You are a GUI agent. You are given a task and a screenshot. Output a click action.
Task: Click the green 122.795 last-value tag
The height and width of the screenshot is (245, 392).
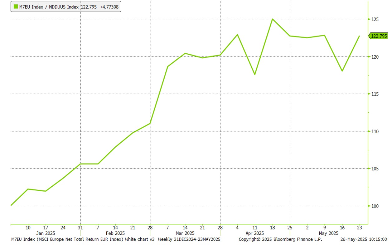click(379, 36)
